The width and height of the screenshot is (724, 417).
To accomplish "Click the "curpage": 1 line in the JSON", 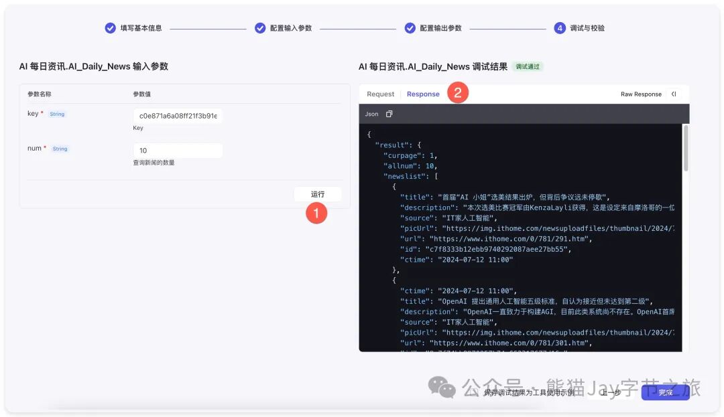I will 410,155.
